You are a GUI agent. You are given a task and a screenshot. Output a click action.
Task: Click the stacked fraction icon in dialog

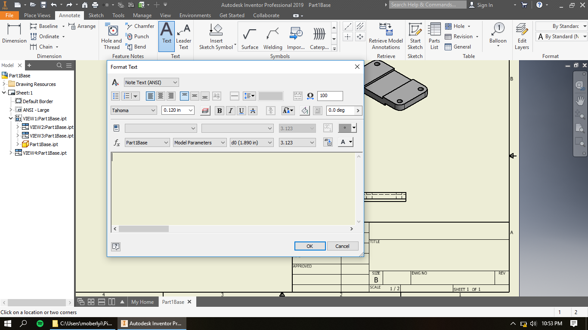click(x=271, y=110)
